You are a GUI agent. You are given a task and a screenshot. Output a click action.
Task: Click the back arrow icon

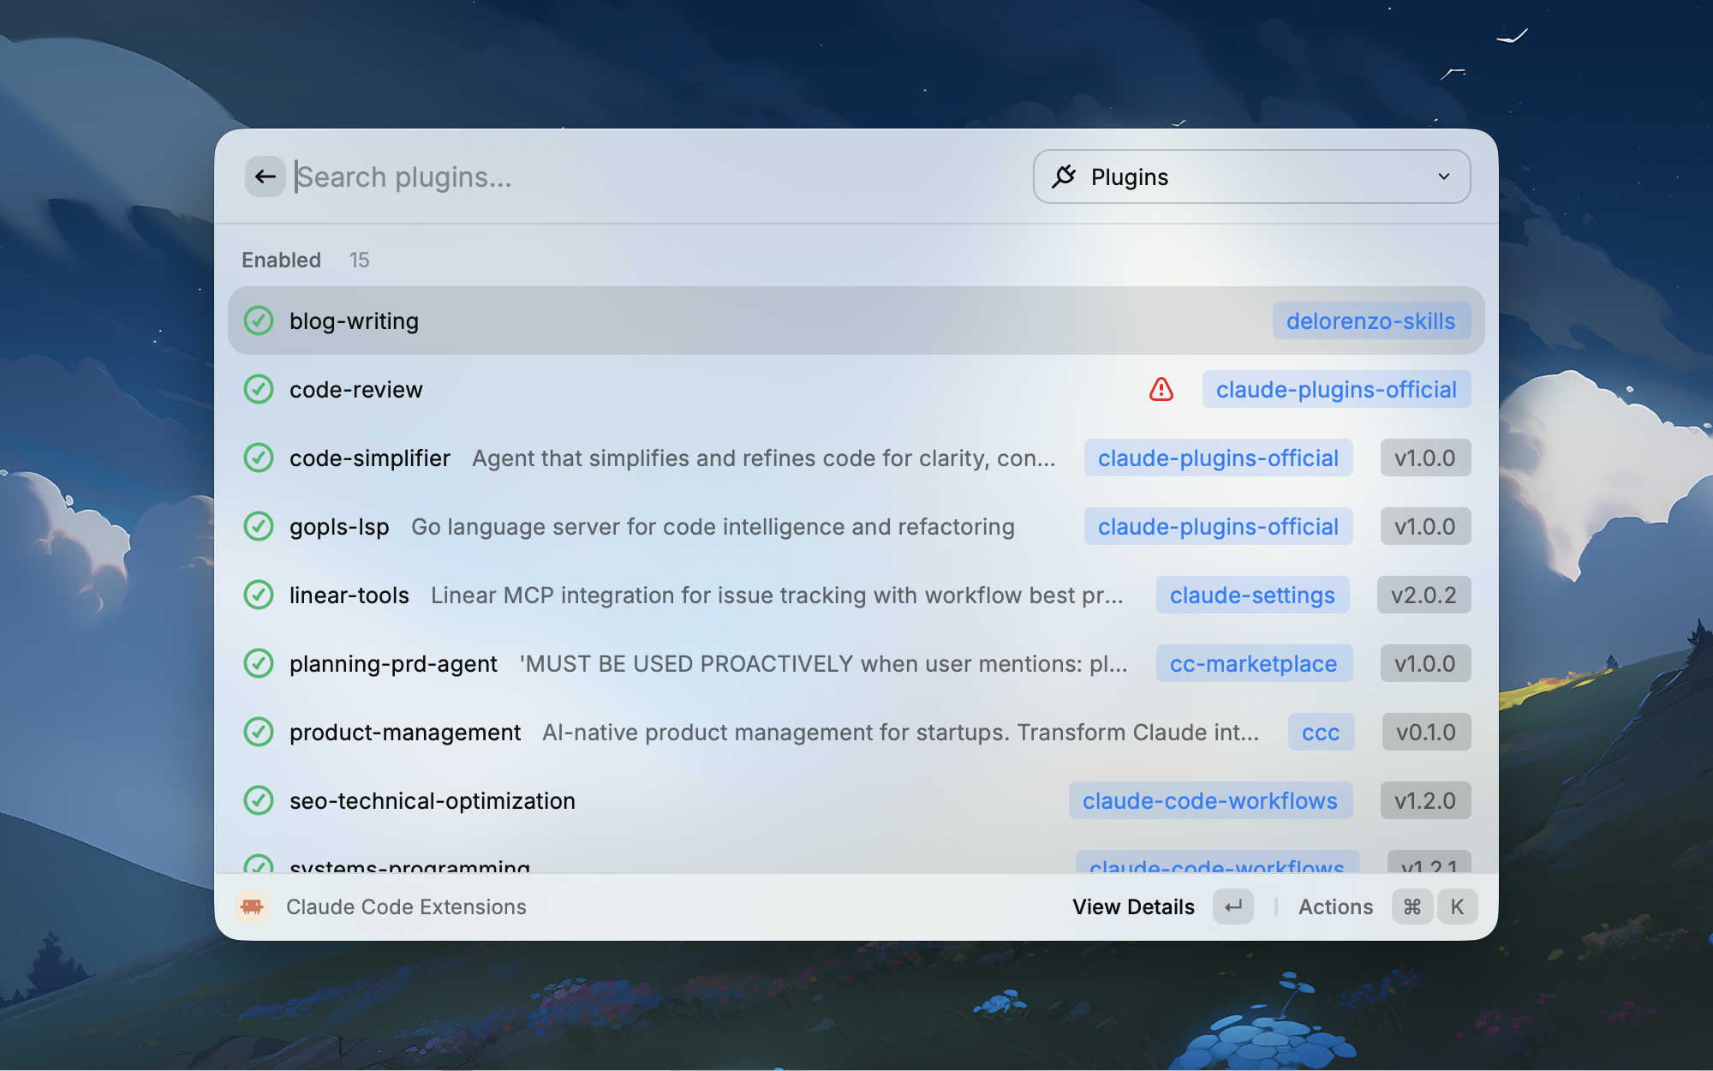(x=266, y=177)
